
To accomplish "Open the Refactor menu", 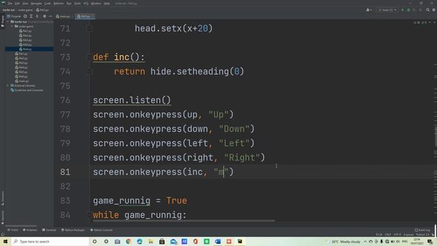I will [59, 3].
